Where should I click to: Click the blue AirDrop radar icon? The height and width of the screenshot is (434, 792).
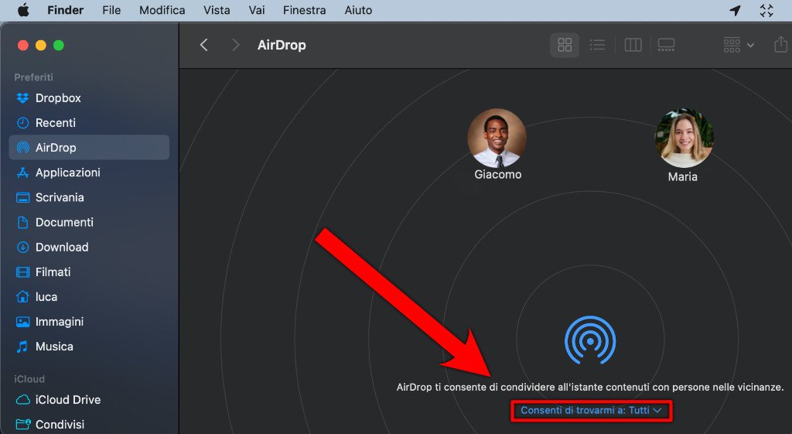pyautogui.click(x=590, y=340)
